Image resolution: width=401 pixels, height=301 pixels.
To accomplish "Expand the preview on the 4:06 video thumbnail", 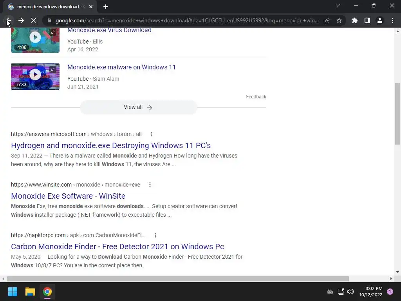I will (53, 32).
